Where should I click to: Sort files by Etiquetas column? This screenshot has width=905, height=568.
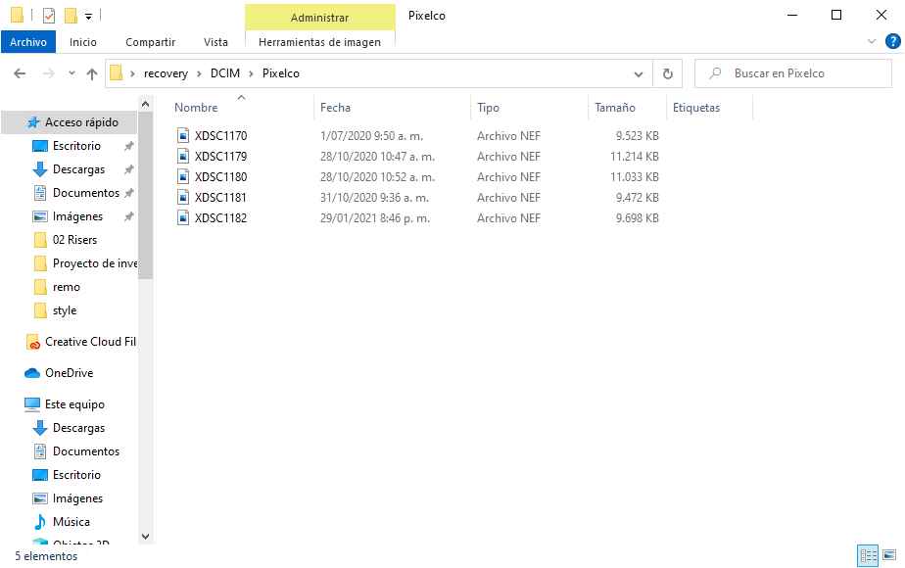[696, 108]
